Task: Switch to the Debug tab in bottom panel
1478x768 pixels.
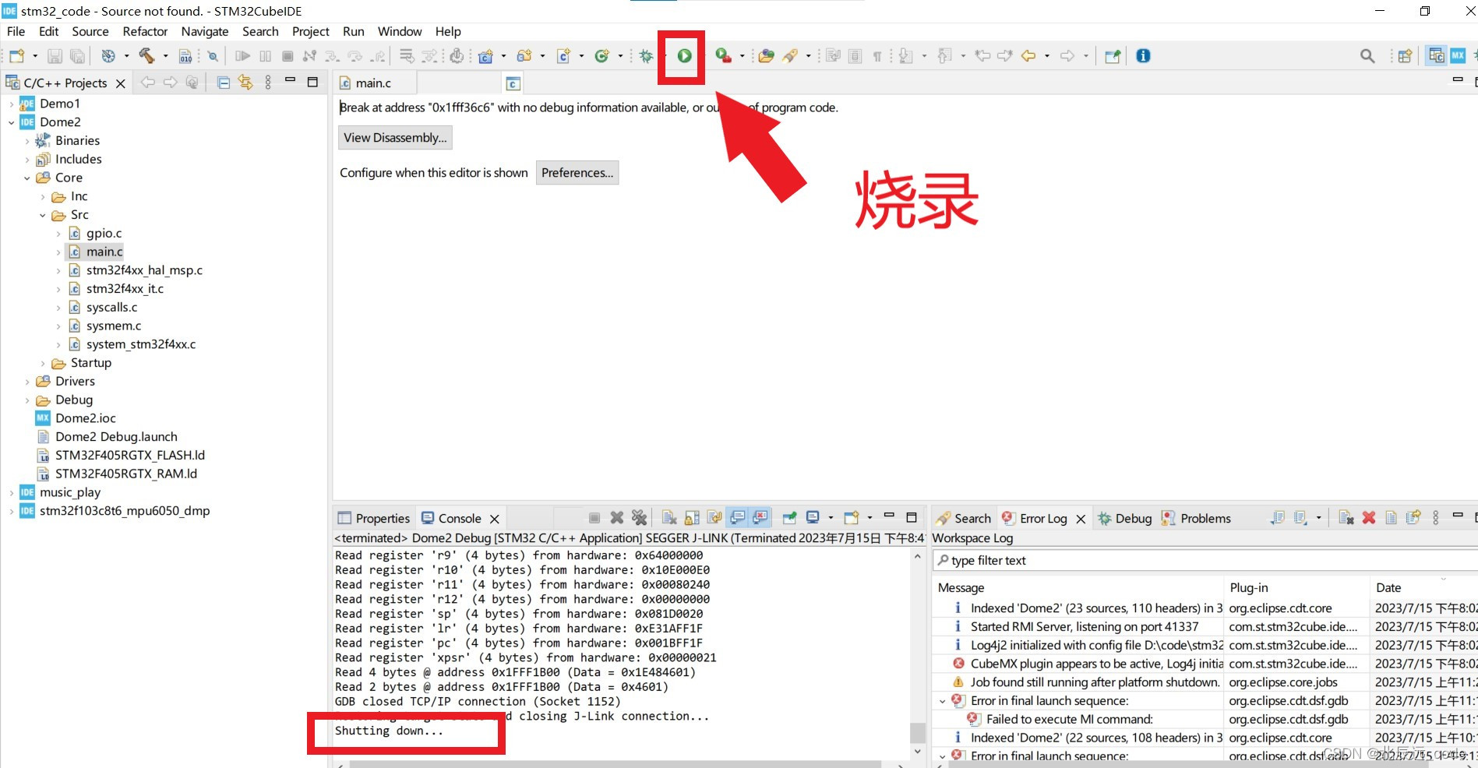Action: pos(1125,519)
